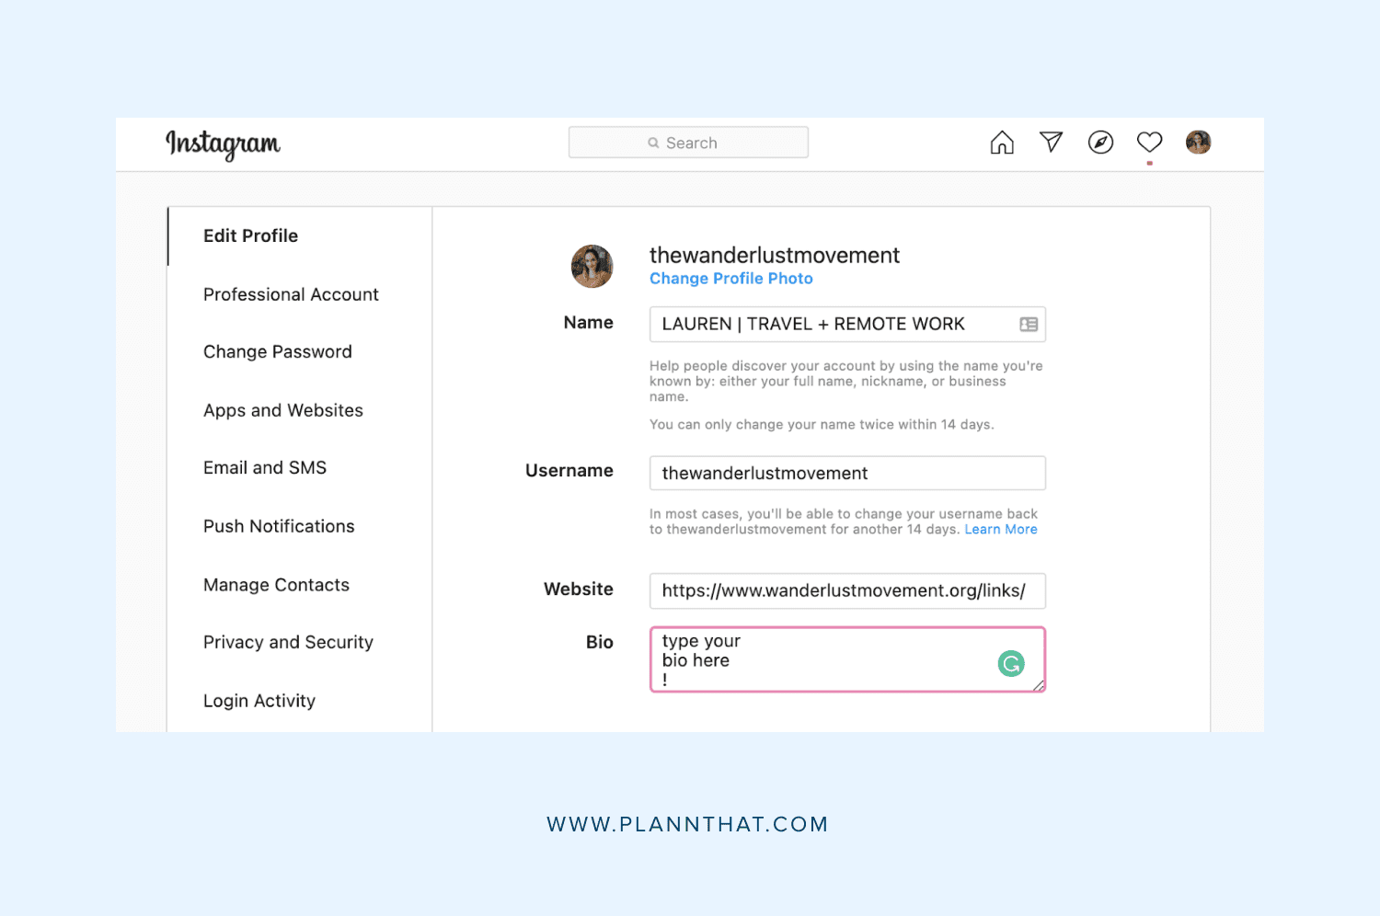The width and height of the screenshot is (1380, 916).
Task: Click the Instagram logo
Action: [223, 144]
